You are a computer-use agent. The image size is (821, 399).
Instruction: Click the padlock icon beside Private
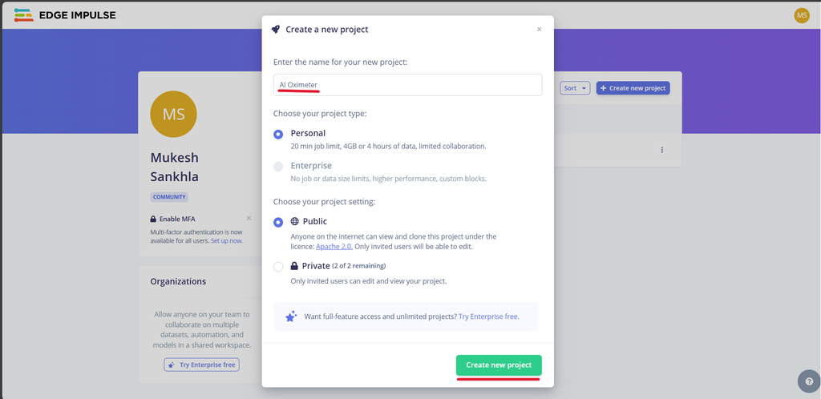(x=294, y=266)
